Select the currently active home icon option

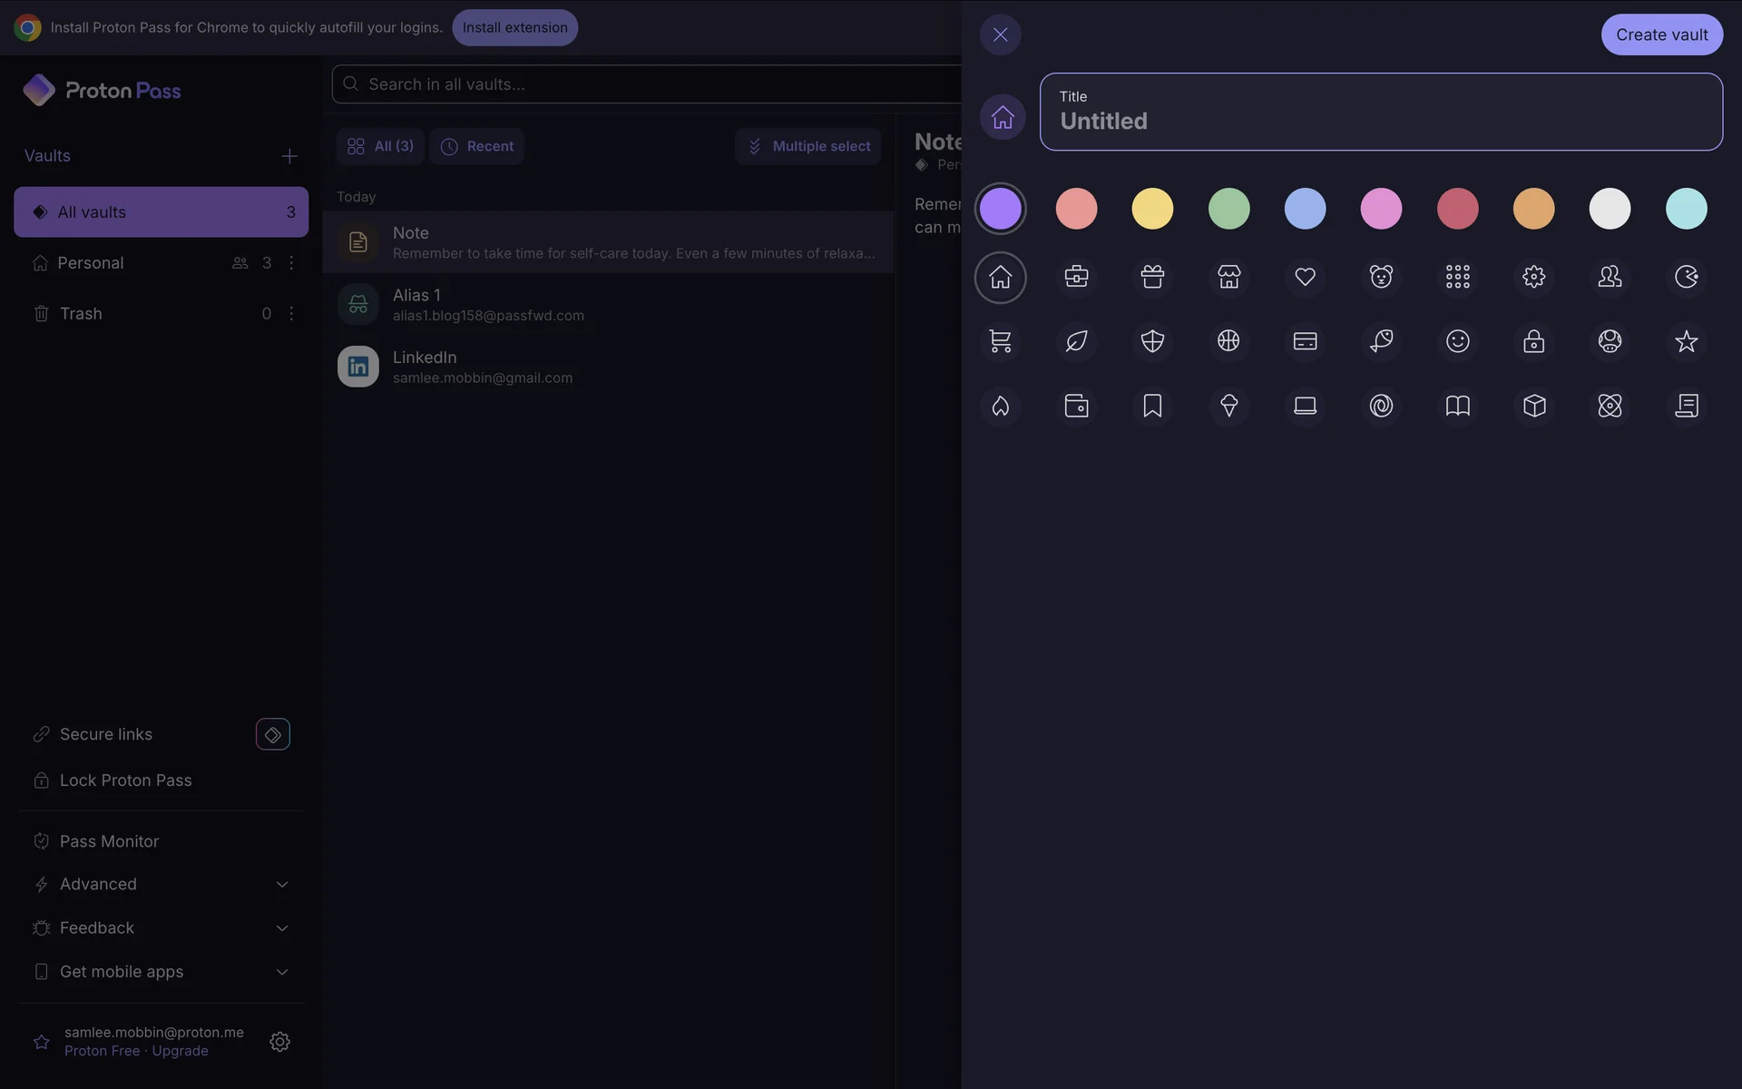click(1000, 277)
